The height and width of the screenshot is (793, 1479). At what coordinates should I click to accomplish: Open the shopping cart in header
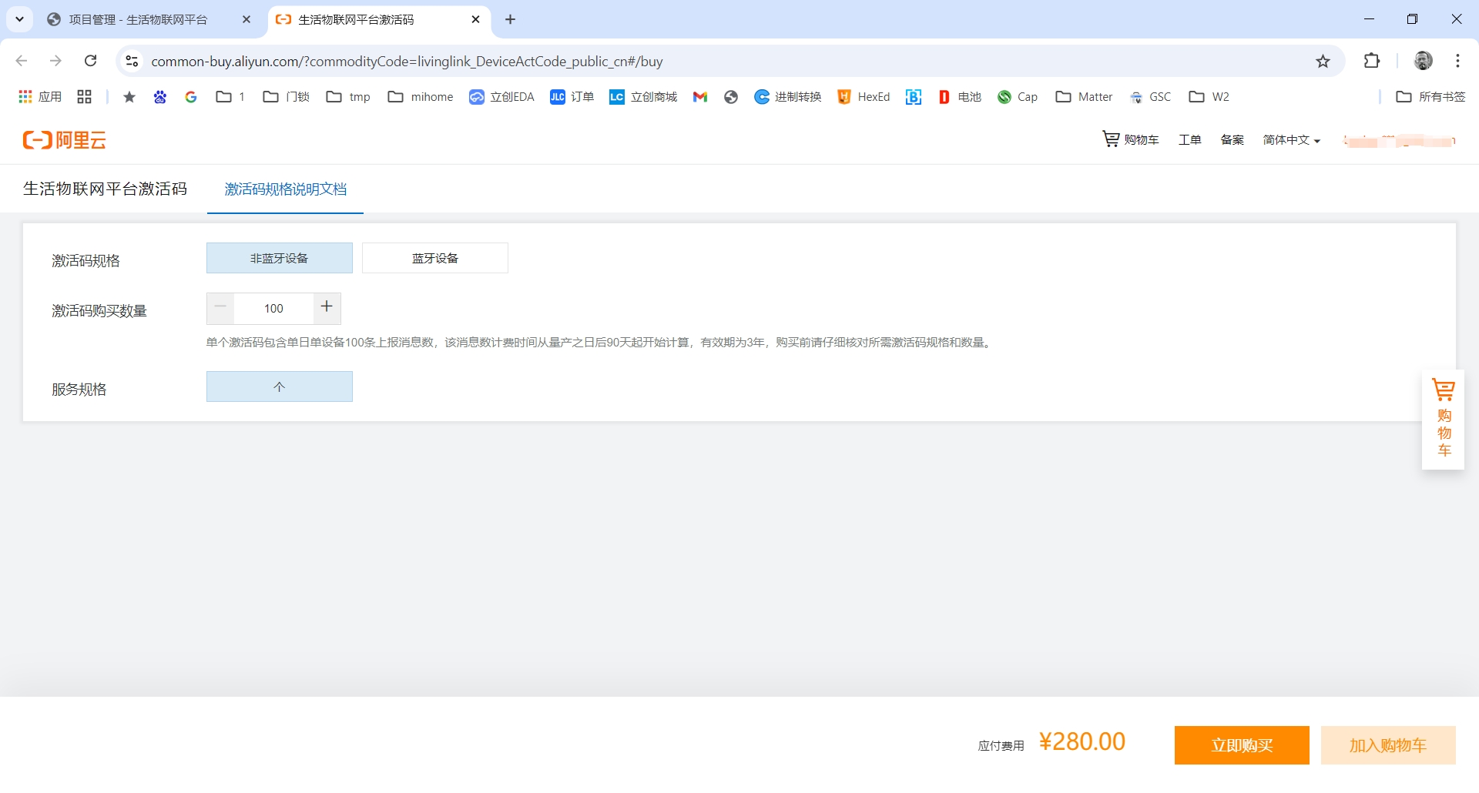coord(1131,139)
